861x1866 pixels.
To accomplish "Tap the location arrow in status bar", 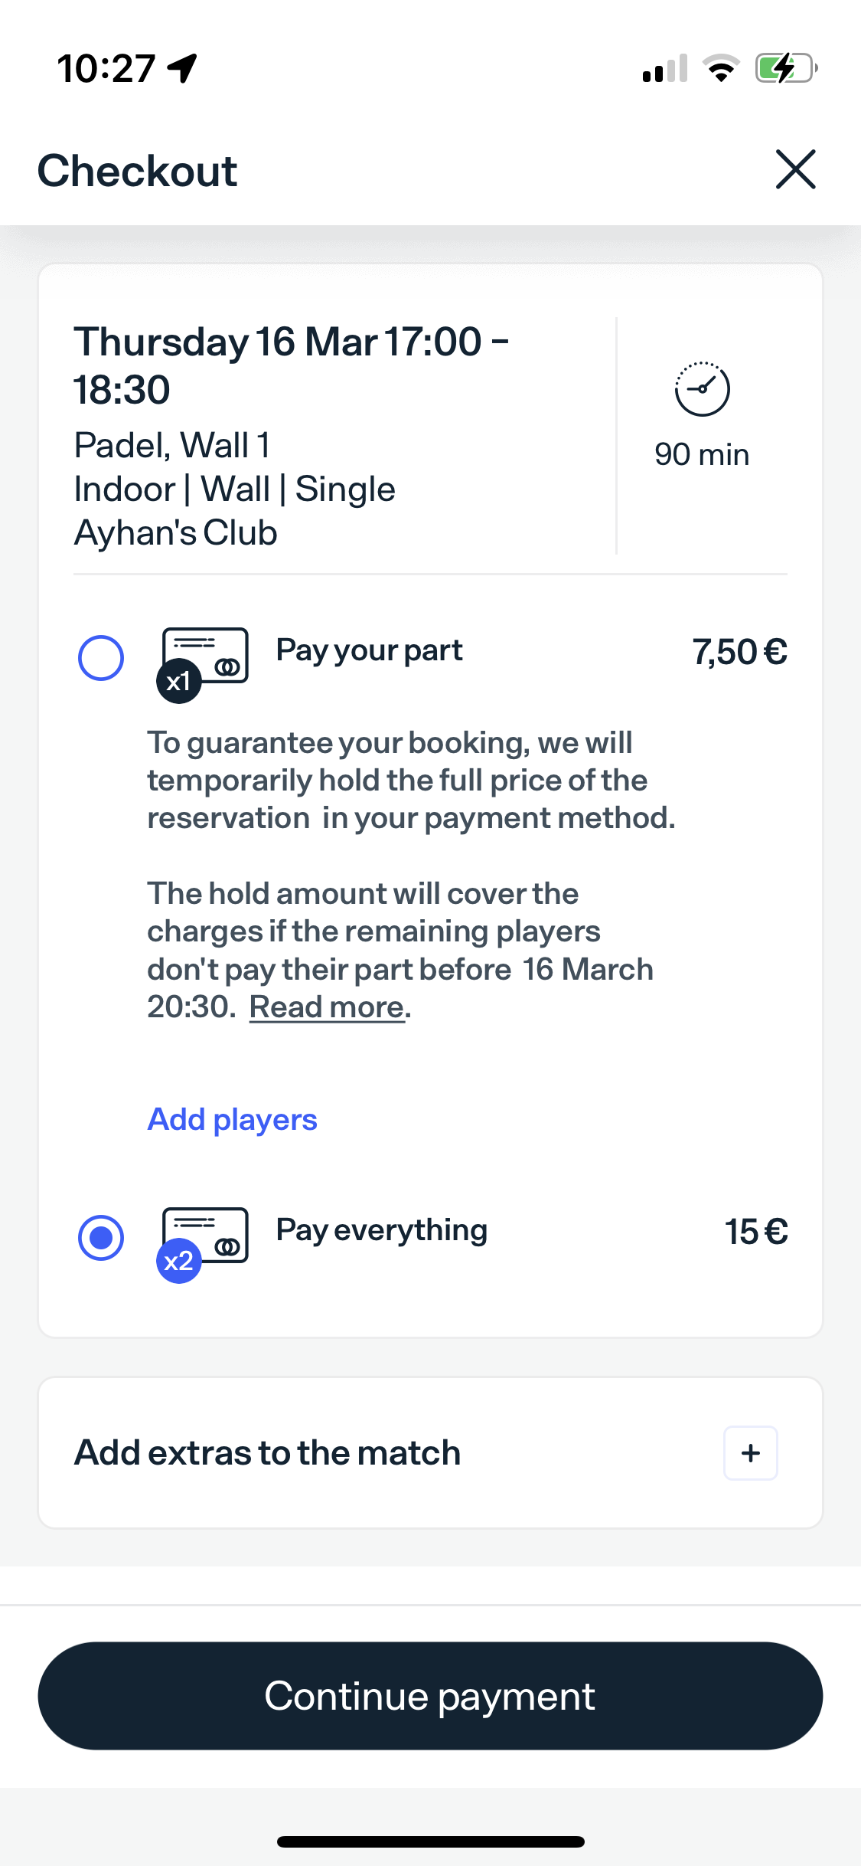I will (x=183, y=68).
